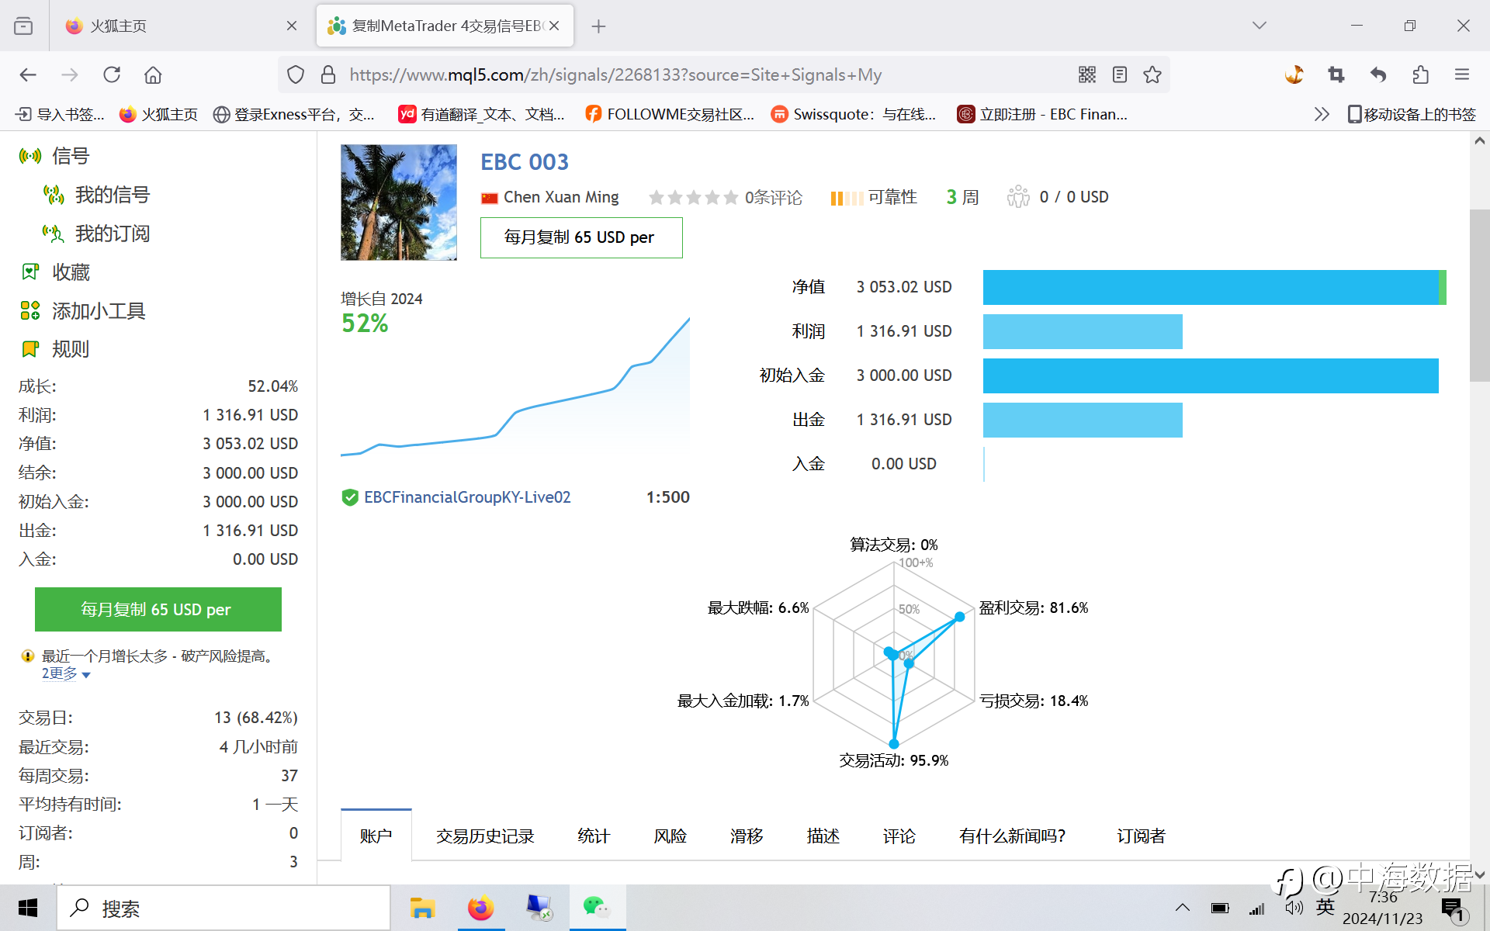Expand the list all tabs chevron

point(1260,26)
